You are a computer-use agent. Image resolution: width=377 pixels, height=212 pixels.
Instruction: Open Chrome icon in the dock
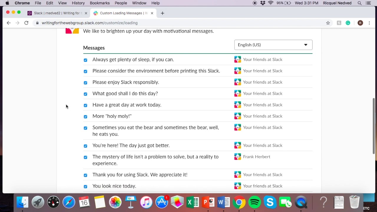click(x=239, y=202)
